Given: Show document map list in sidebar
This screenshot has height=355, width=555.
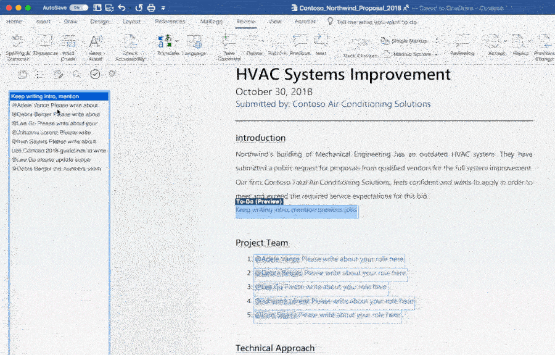Looking at the screenshot, I should [40, 74].
